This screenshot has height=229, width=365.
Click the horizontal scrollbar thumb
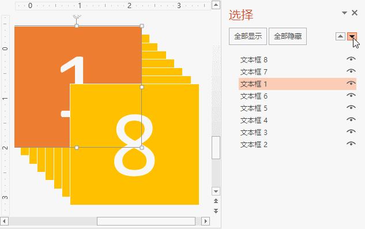point(146,221)
